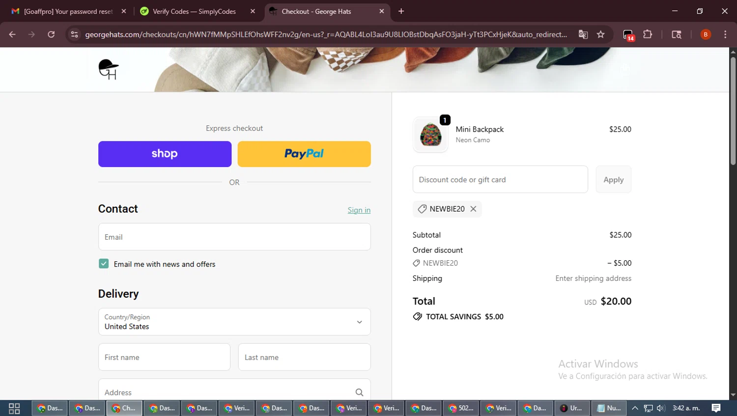737x416 pixels.
Task: Open the Extensions puzzle icon
Action: coord(648,34)
